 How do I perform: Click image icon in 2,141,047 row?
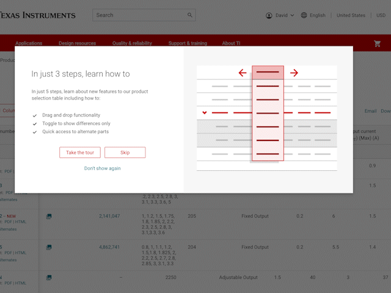[x=49, y=216]
